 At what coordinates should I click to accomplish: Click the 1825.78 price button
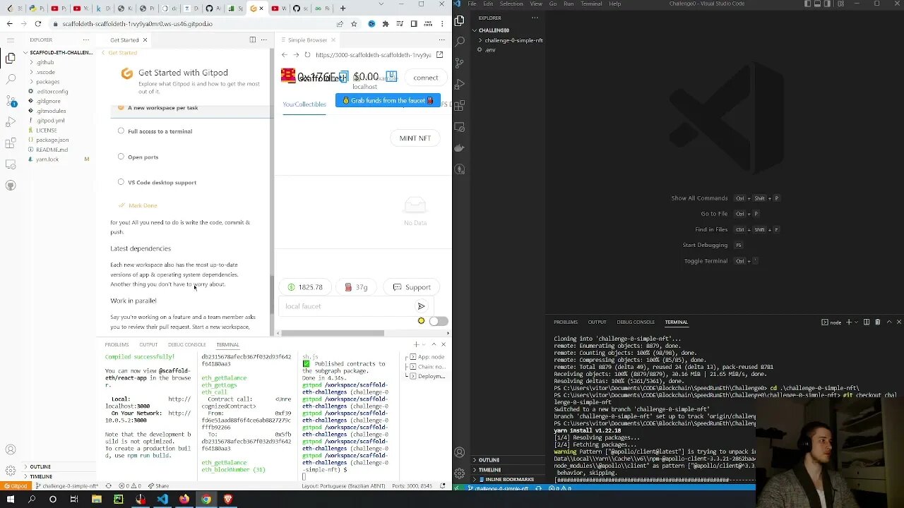[x=305, y=287]
